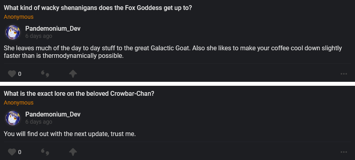Open the Crowbar-Chan lore question
The image size is (355, 160).
pyautogui.click(x=79, y=94)
